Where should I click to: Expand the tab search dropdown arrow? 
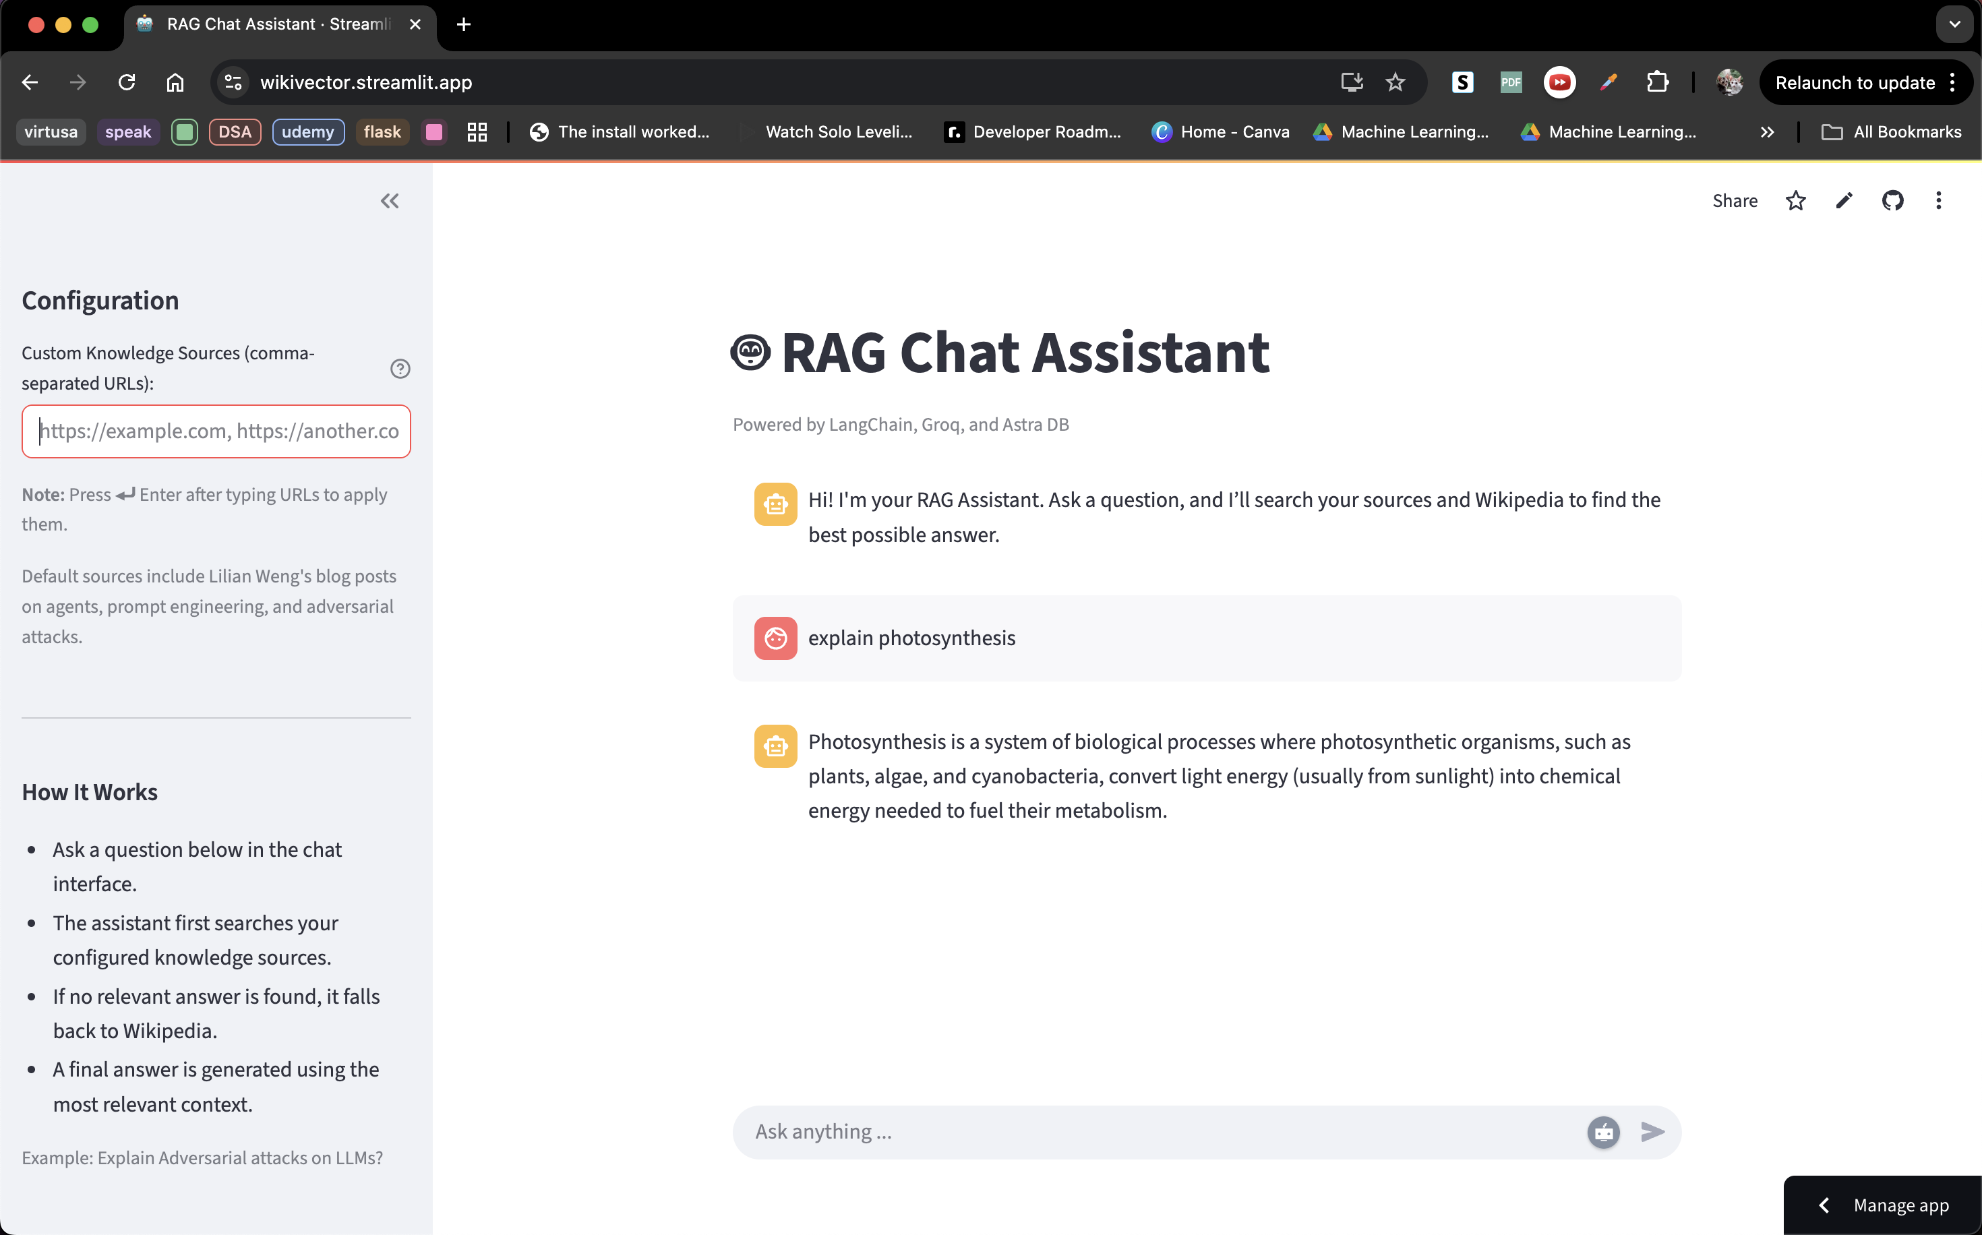point(1954,24)
